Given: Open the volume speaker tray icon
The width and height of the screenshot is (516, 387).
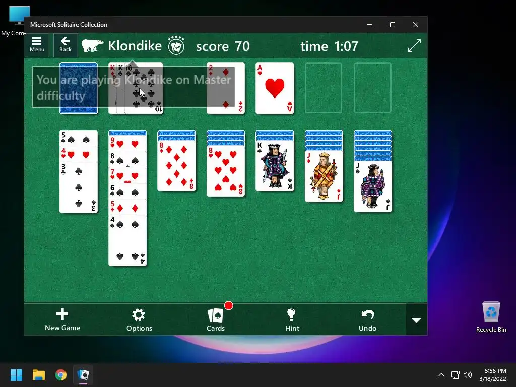Looking at the screenshot, I should point(467,375).
